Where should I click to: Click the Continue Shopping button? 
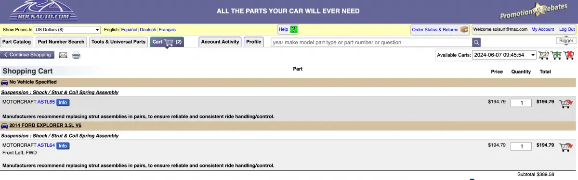pyautogui.click(x=27, y=55)
